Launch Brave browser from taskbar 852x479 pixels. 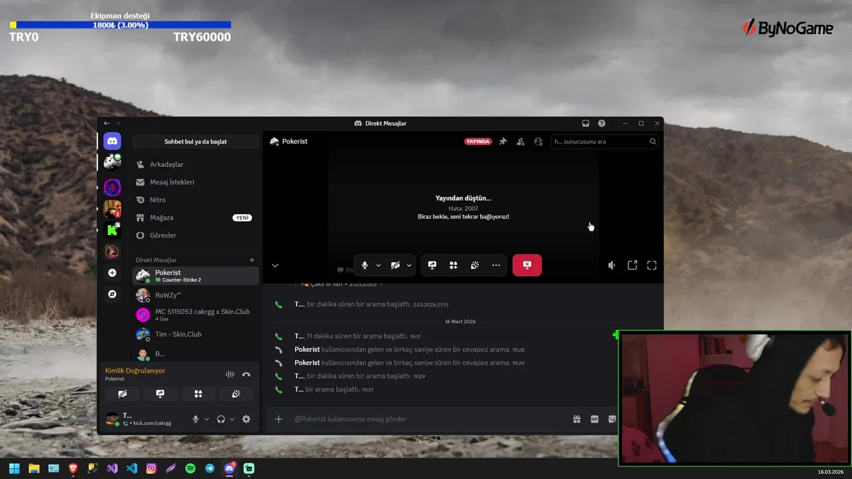tap(73, 468)
